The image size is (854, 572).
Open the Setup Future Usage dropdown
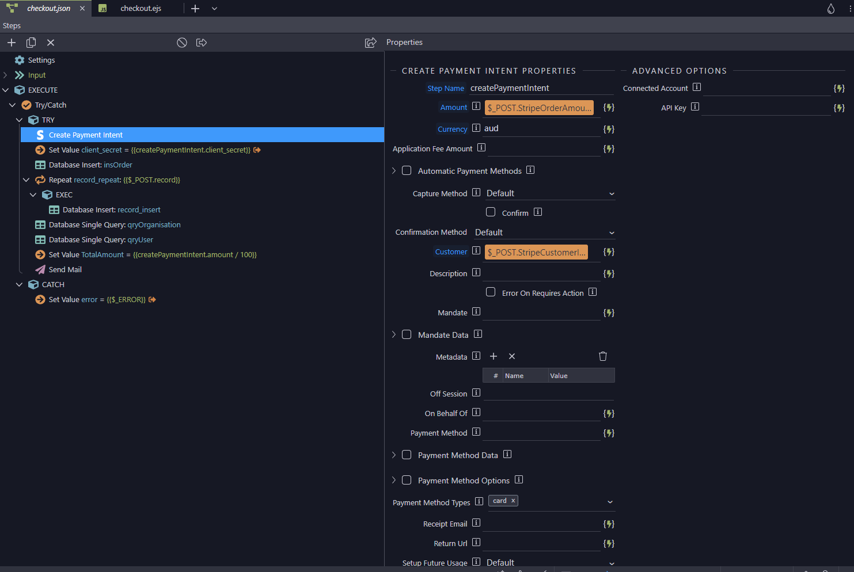pyautogui.click(x=611, y=563)
